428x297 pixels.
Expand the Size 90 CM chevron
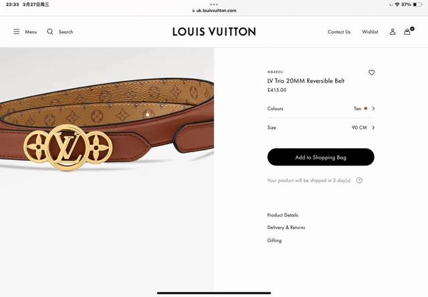373,127
